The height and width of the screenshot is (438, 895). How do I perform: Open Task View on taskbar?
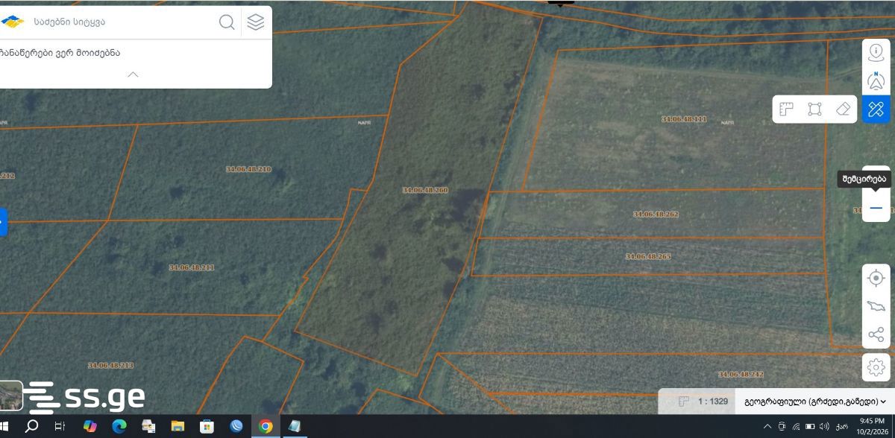[x=60, y=427]
